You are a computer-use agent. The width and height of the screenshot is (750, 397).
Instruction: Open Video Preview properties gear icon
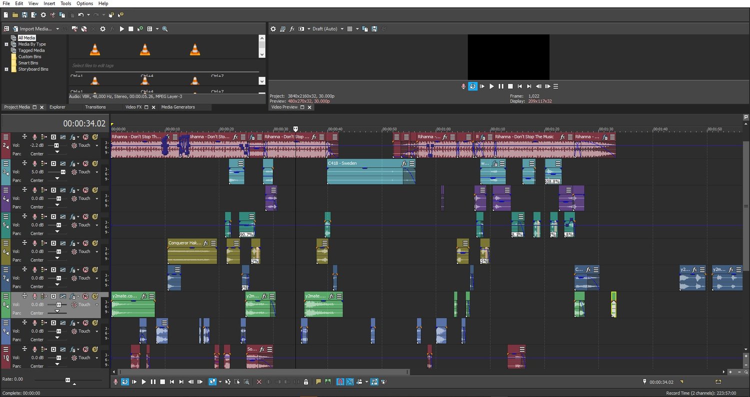(273, 29)
